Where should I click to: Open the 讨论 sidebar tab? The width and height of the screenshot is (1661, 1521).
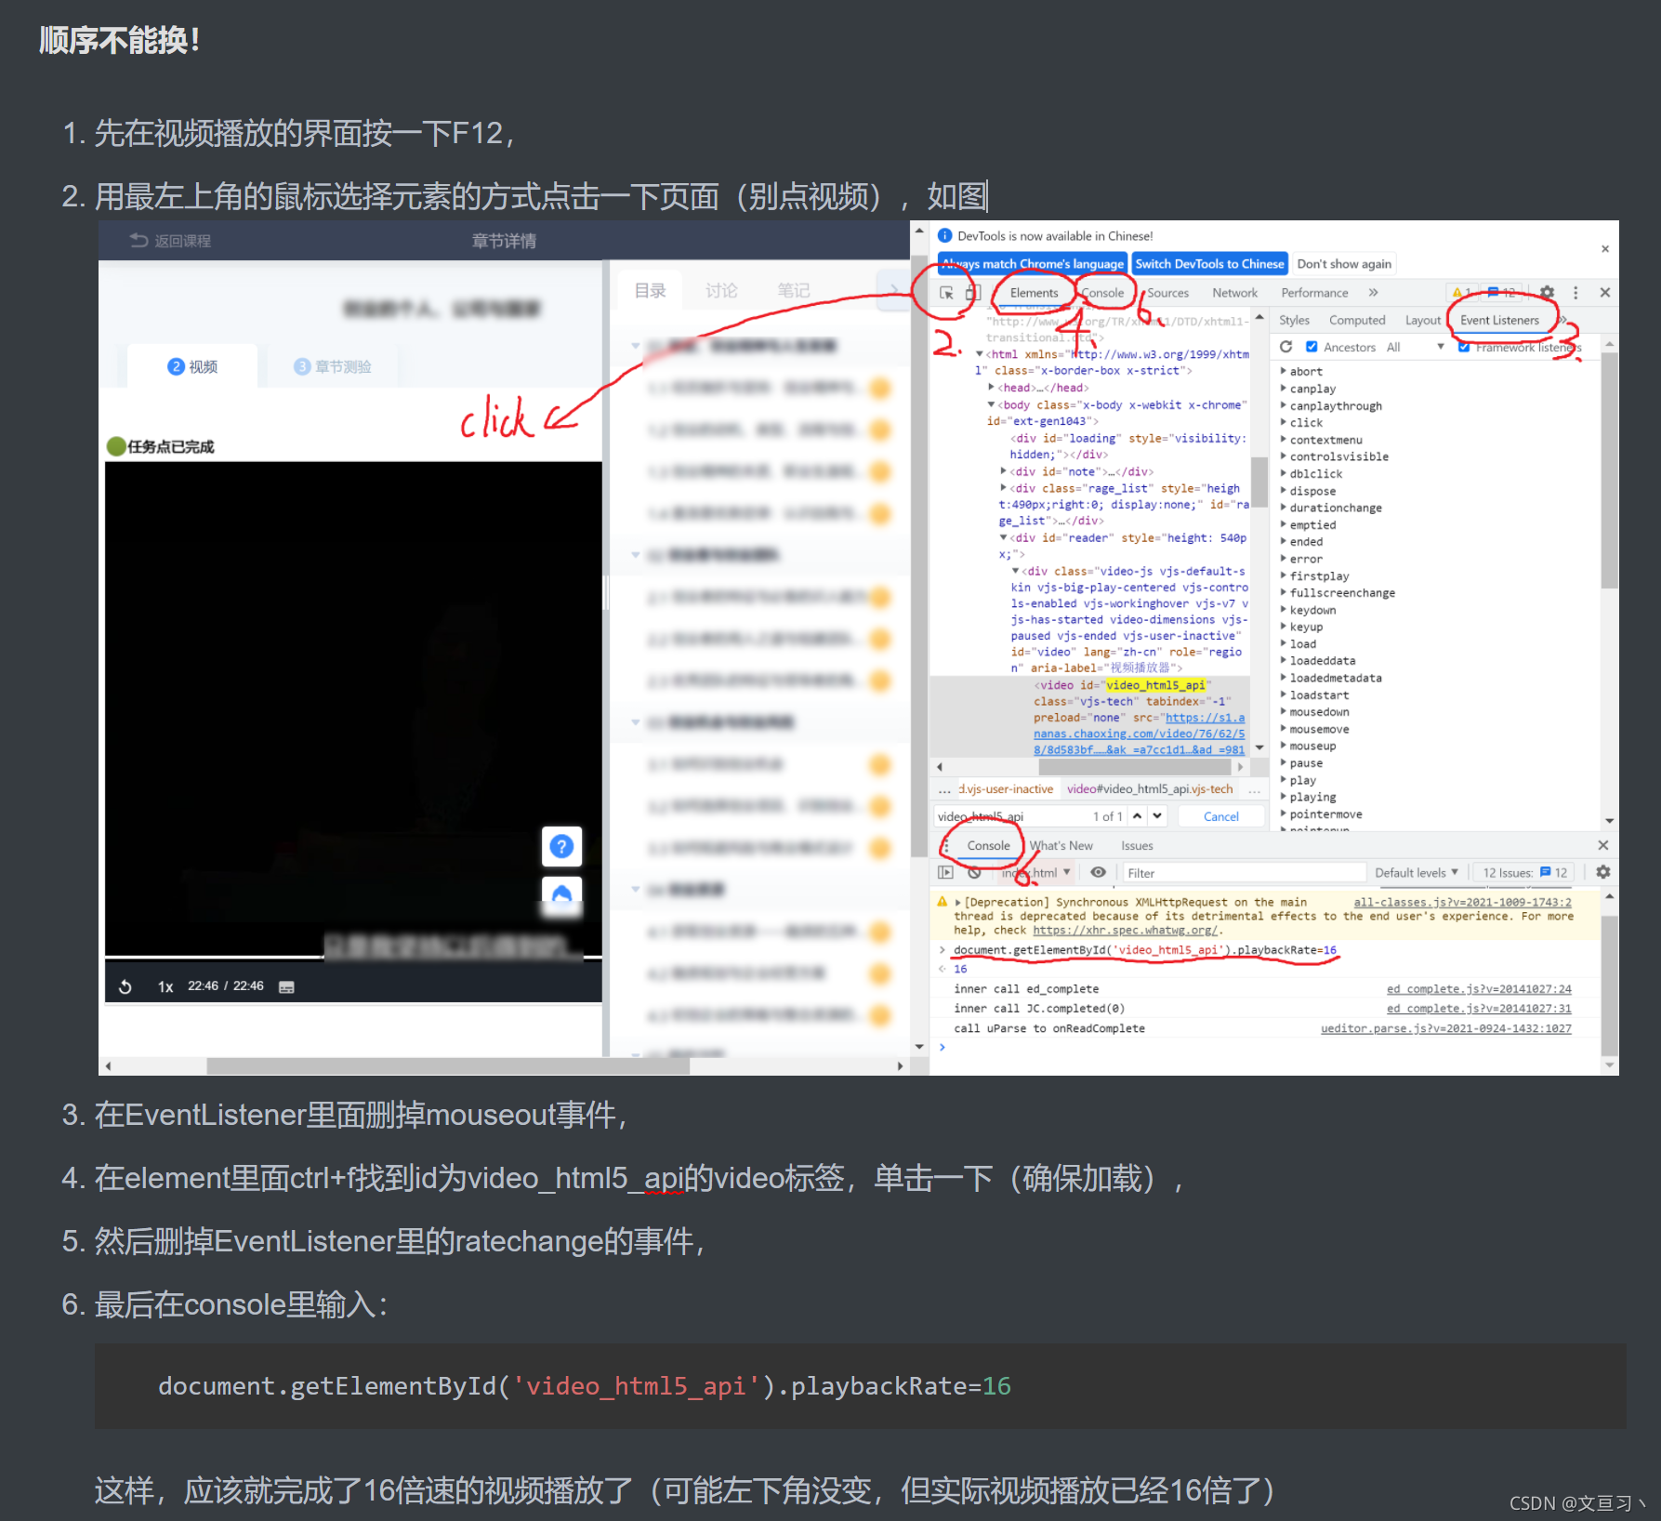(x=720, y=291)
